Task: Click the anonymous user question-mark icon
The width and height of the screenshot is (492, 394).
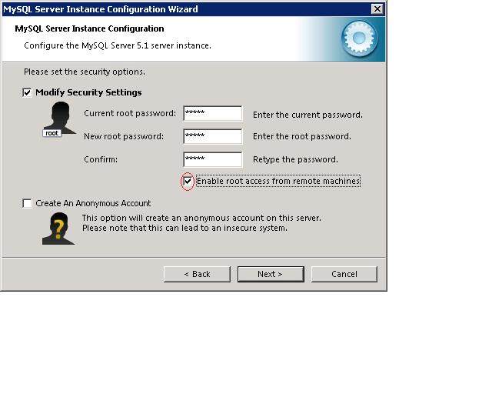Action: tap(58, 229)
